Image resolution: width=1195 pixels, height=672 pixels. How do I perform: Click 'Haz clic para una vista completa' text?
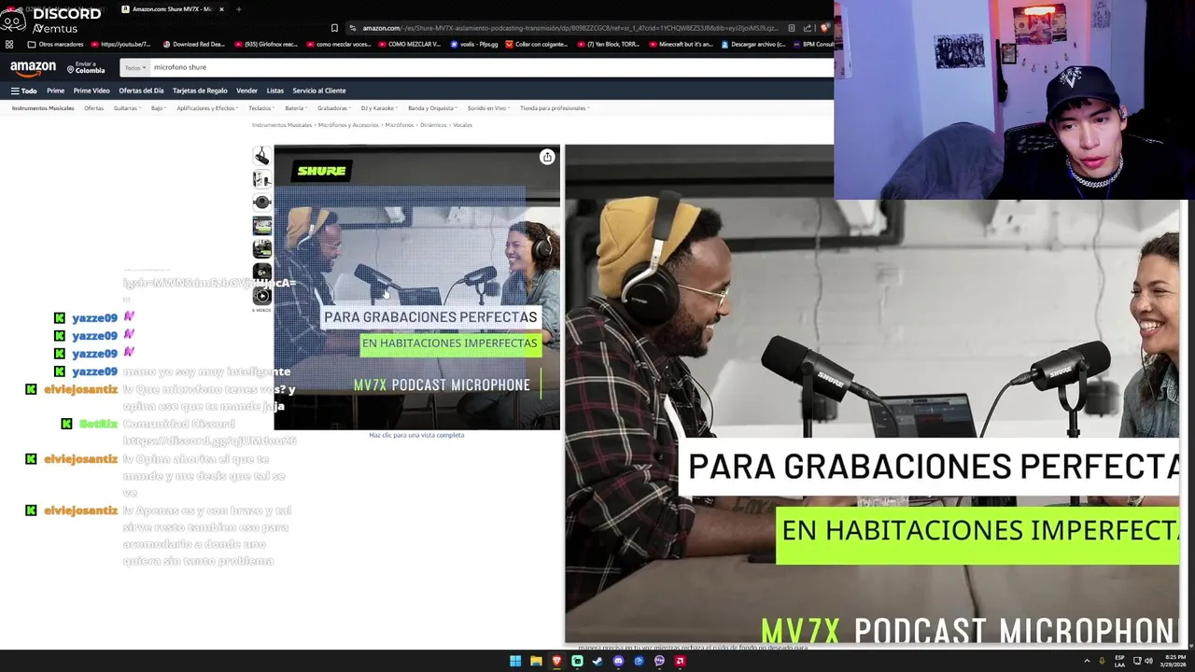click(x=416, y=435)
